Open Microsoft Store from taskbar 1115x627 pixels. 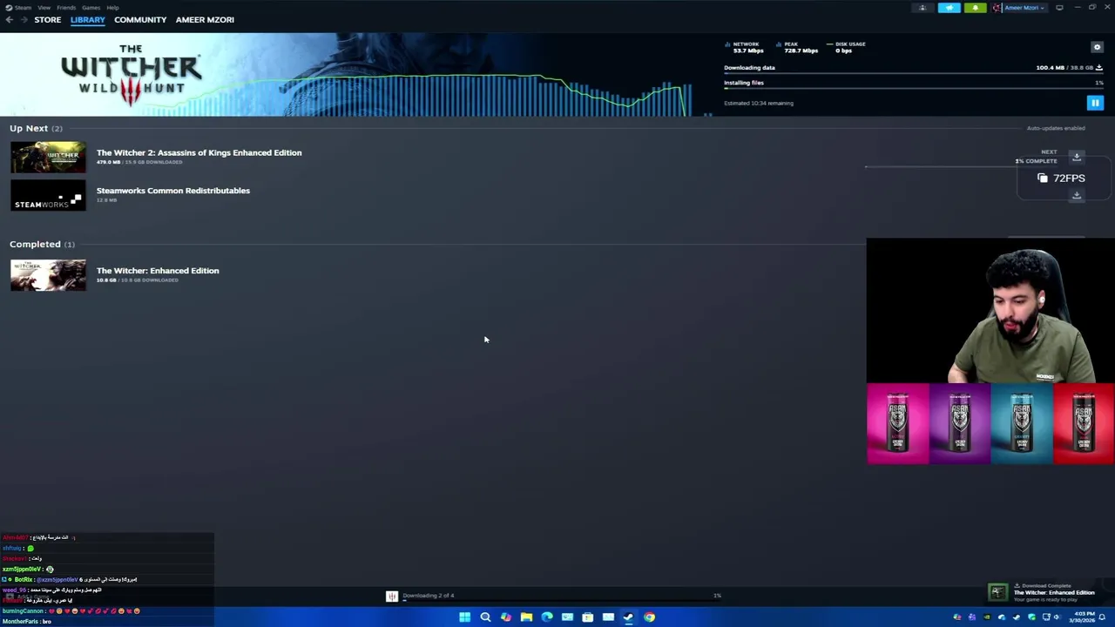coord(588,617)
